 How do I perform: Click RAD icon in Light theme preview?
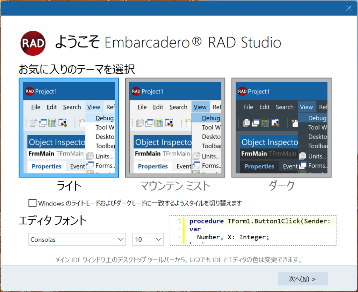pos(29,91)
